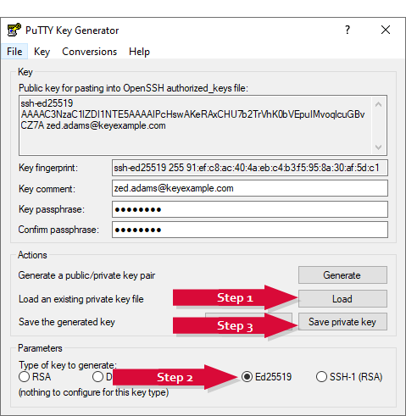Click the Generate button

342,275
